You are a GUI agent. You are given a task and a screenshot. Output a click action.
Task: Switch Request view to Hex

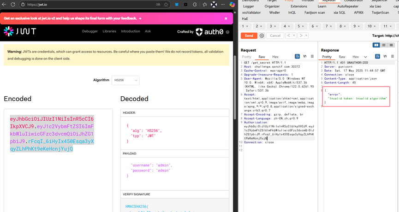pyautogui.click(x=275, y=57)
